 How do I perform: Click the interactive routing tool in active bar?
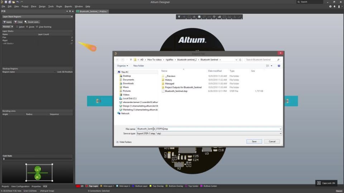204,17
